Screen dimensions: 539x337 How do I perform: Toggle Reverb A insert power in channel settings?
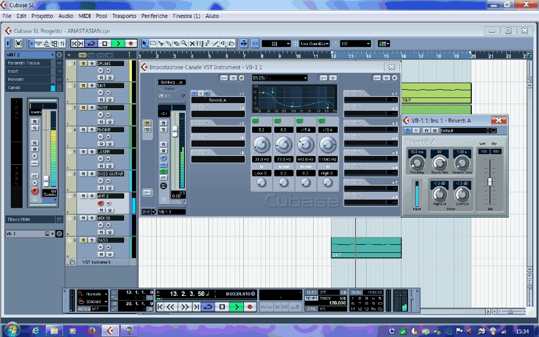(x=194, y=93)
